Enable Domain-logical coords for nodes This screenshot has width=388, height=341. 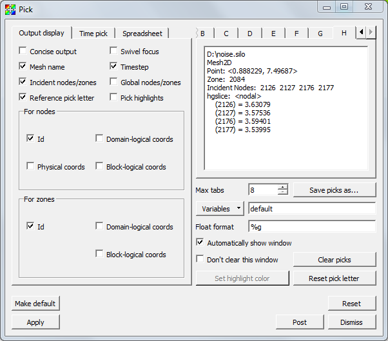(x=99, y=139)
